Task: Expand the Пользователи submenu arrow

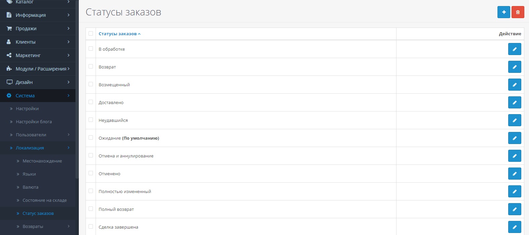Action: (68, 135)
